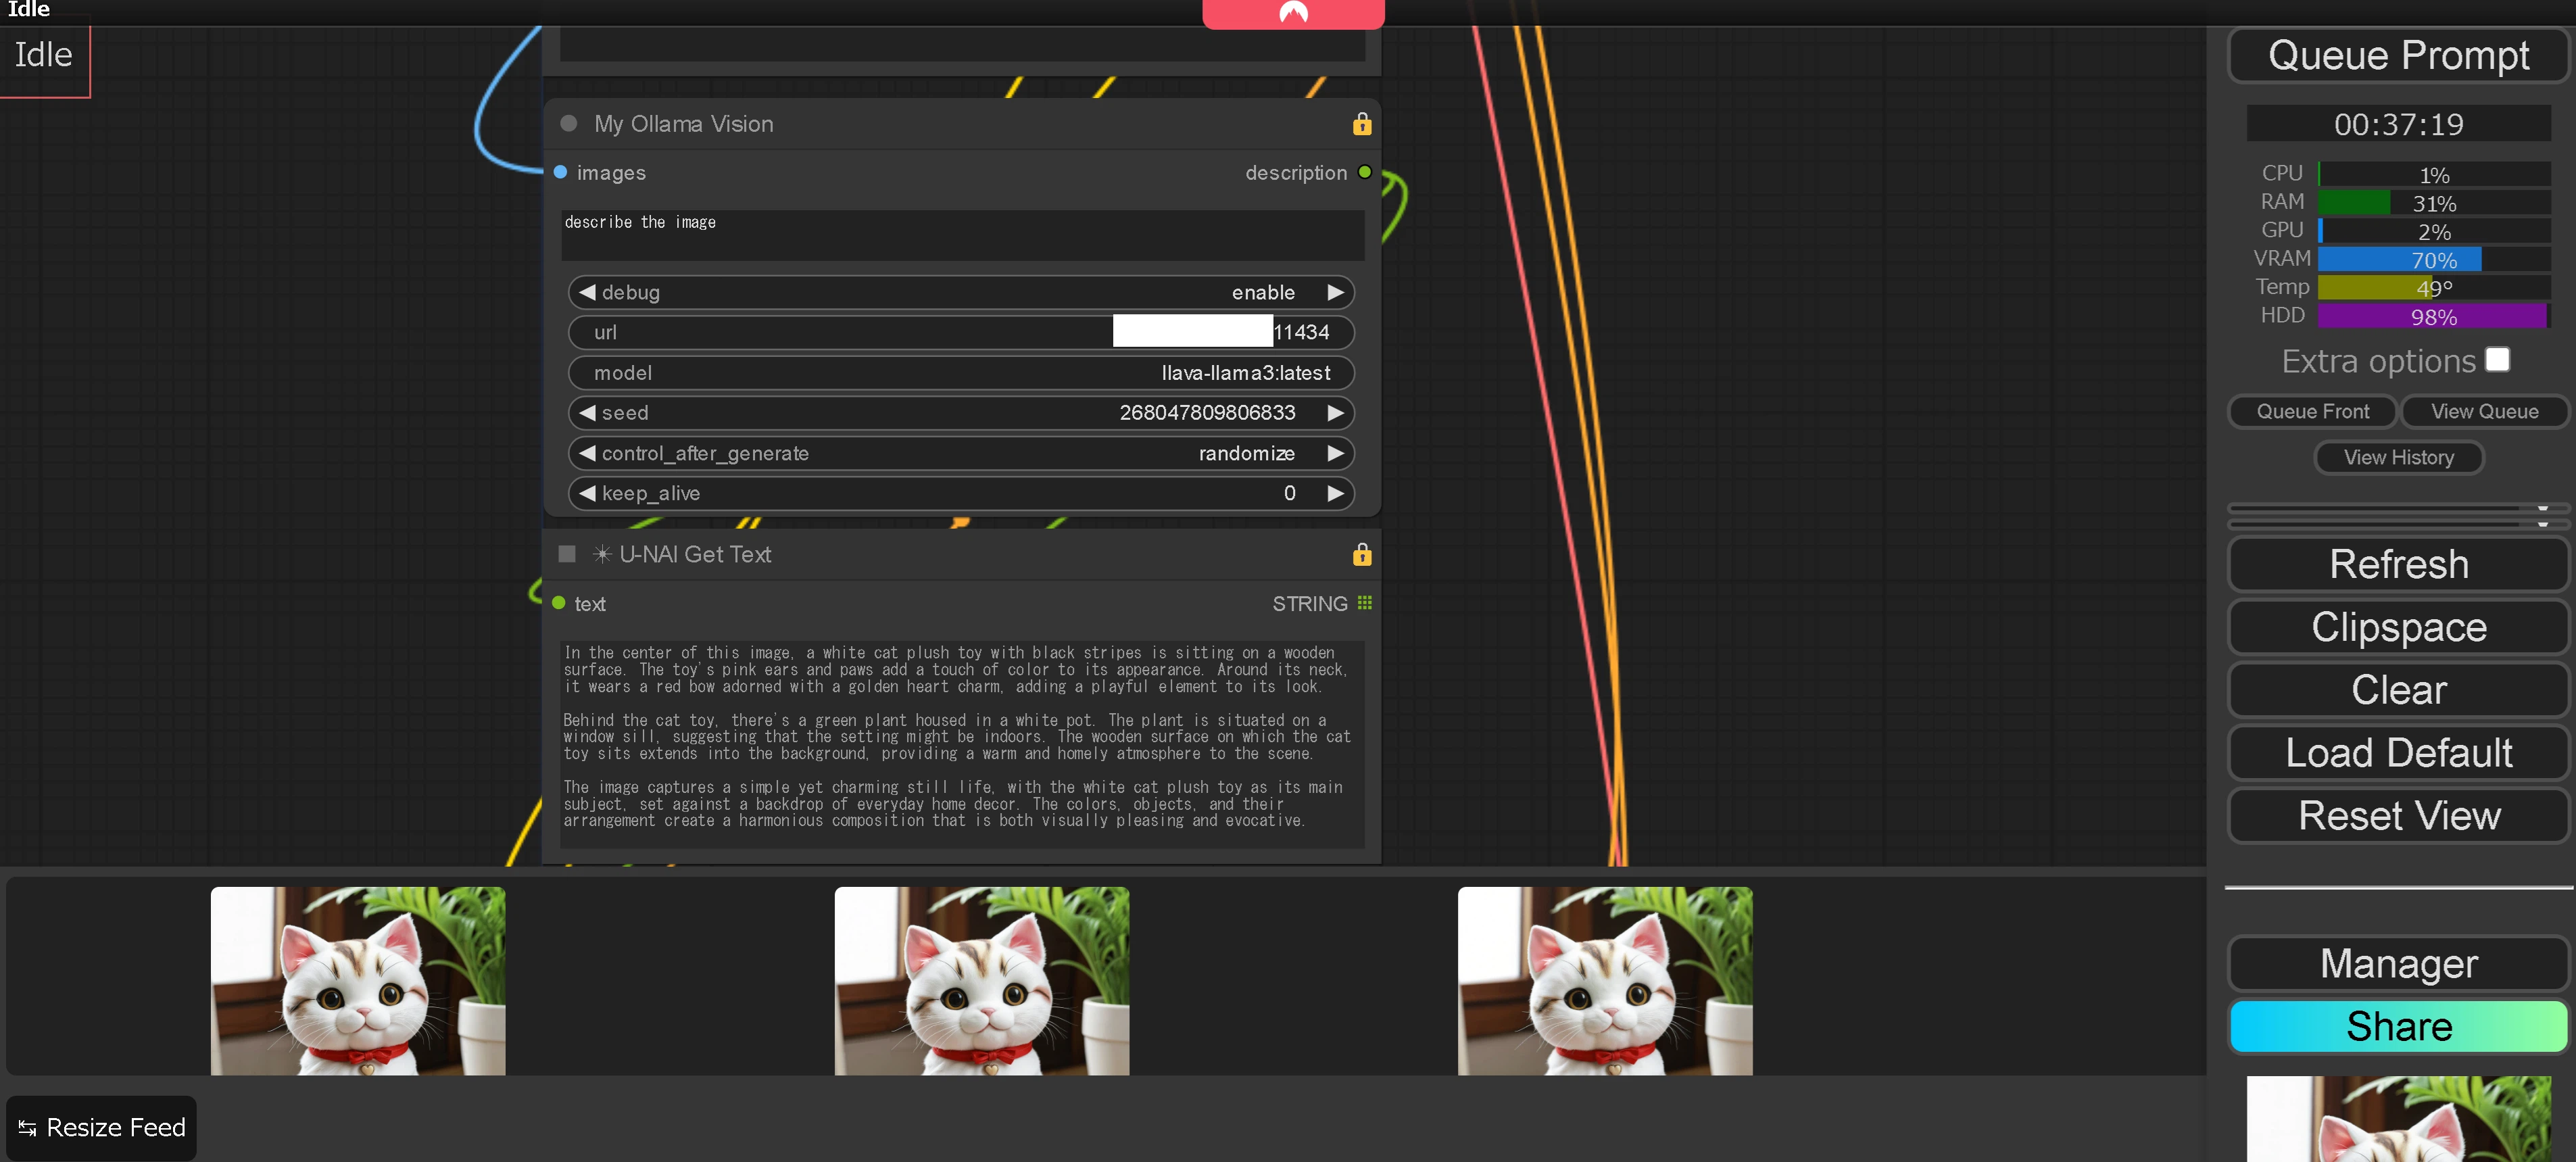Click the Share button

pyautogui.click(x=2398, y=1026)
